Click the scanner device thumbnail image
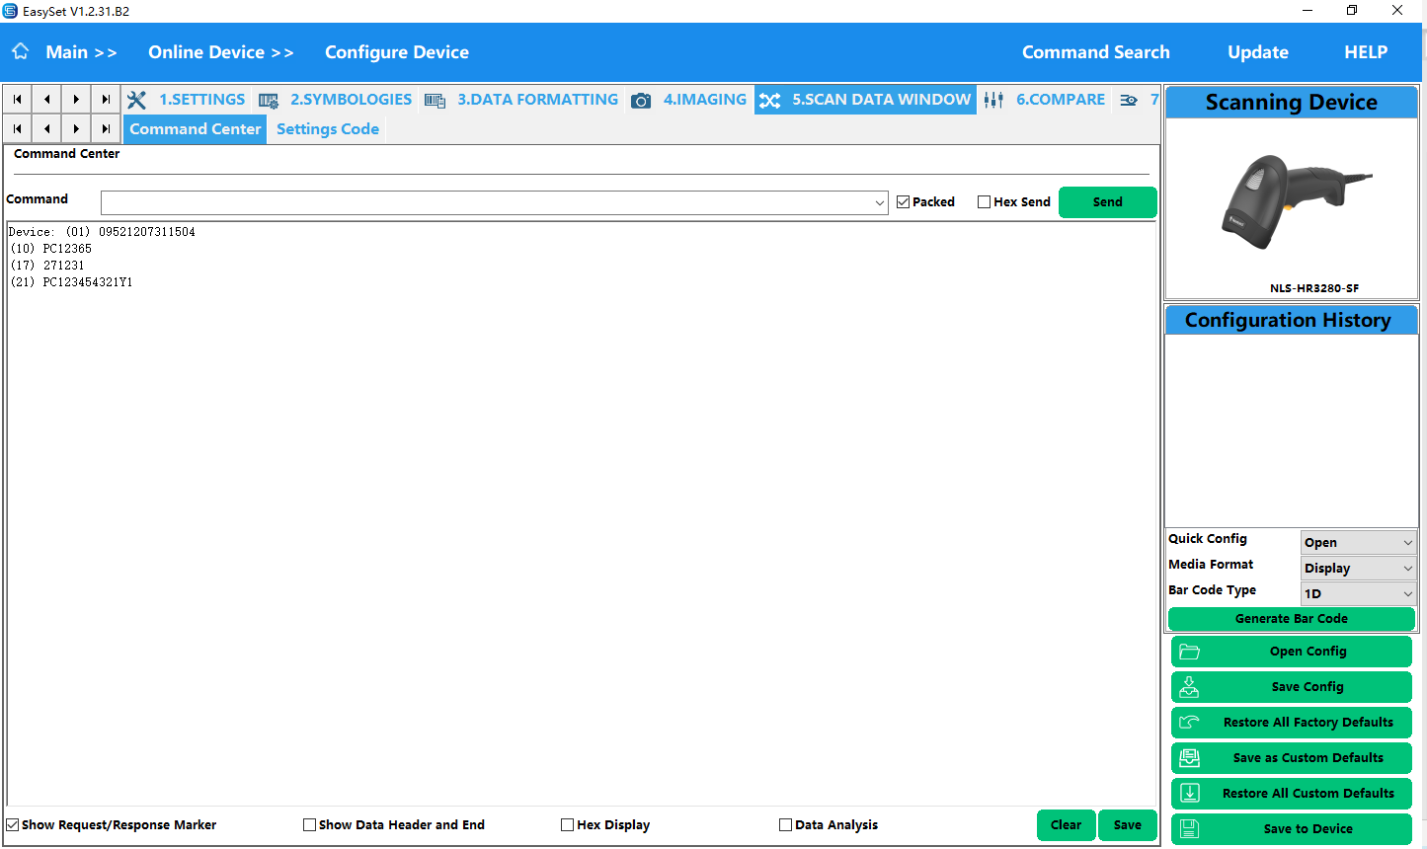Viewport: 1427px width, 849px height. pos(1291,202)
